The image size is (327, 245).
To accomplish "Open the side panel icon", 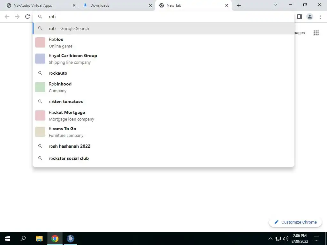I will [x=300, y=17].
